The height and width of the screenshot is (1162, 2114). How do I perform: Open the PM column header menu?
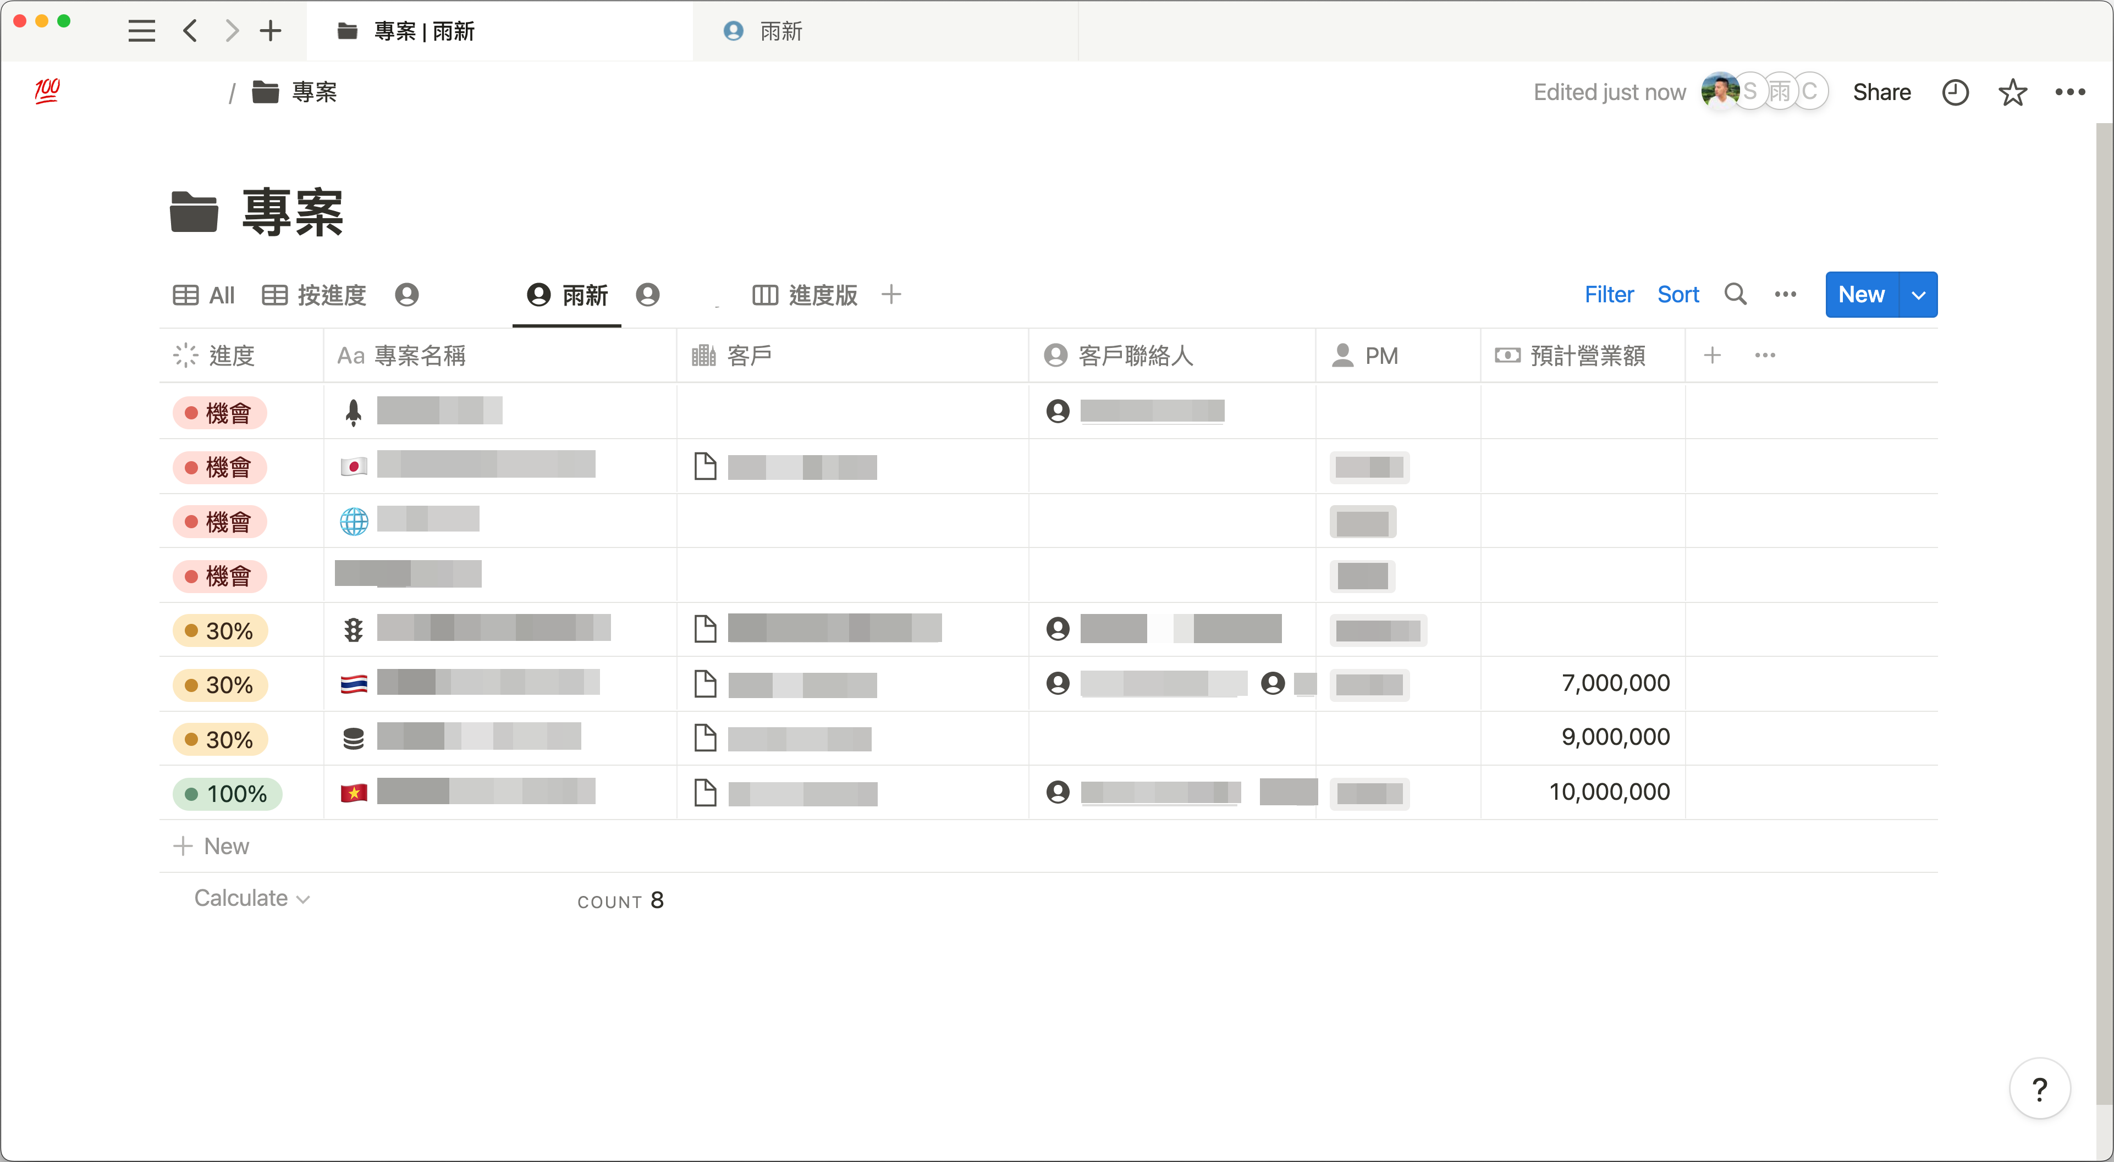click(1399, 355)
